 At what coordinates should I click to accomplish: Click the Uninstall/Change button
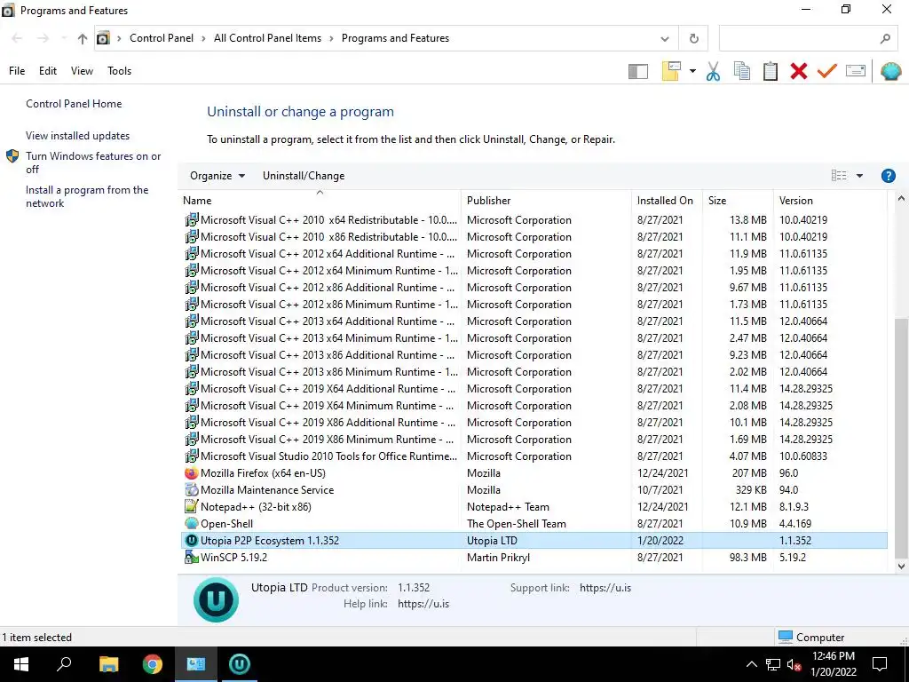point(304,176)
